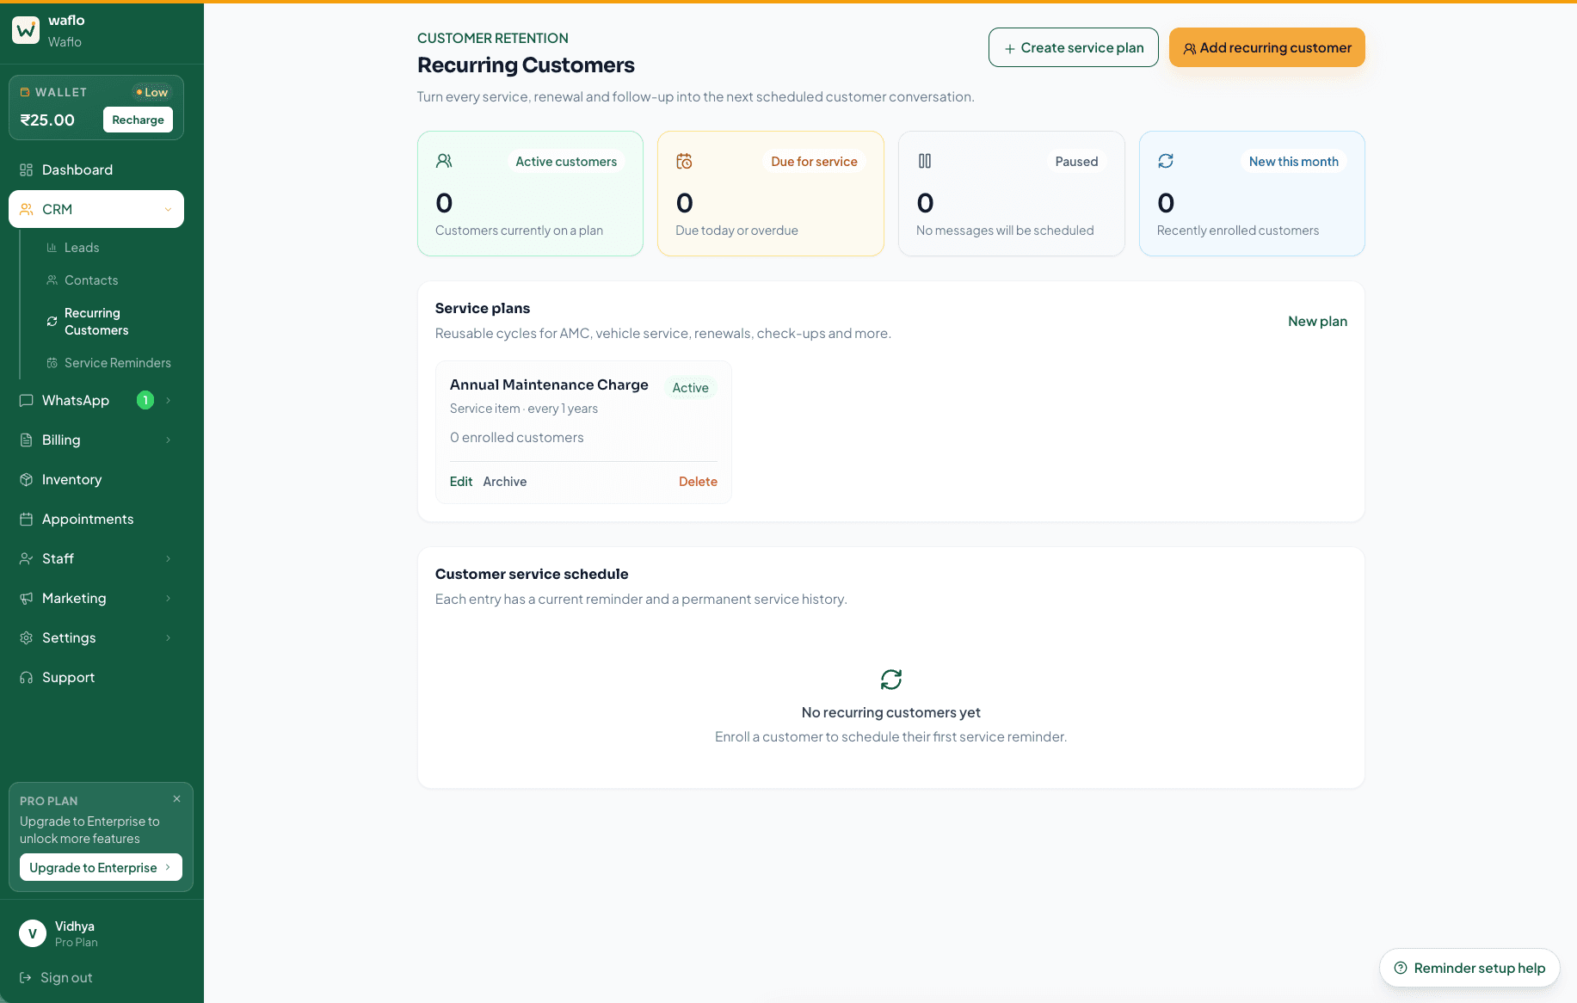Click Upgrade to Enterprise button
Image resolution: width=1577 pixels, height=1003 pixels.
(x=101, y=867)
